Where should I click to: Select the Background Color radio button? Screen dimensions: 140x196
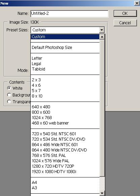(9, 95)
